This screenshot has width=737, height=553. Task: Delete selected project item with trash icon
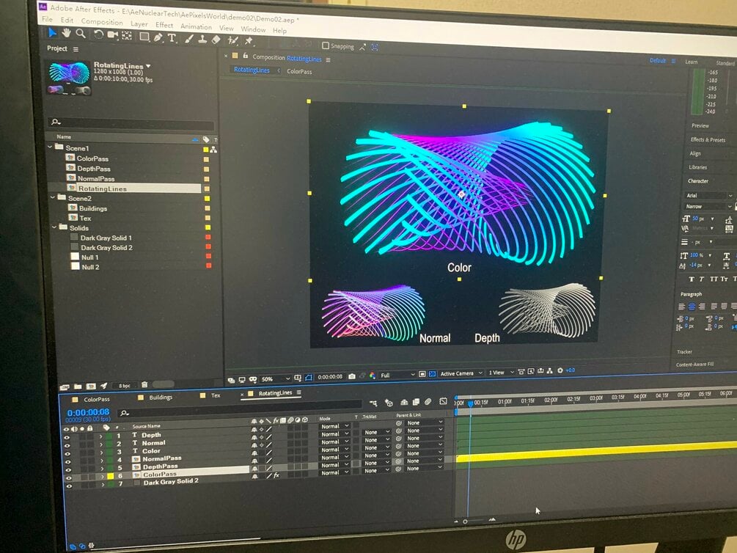tap(144, 384)
